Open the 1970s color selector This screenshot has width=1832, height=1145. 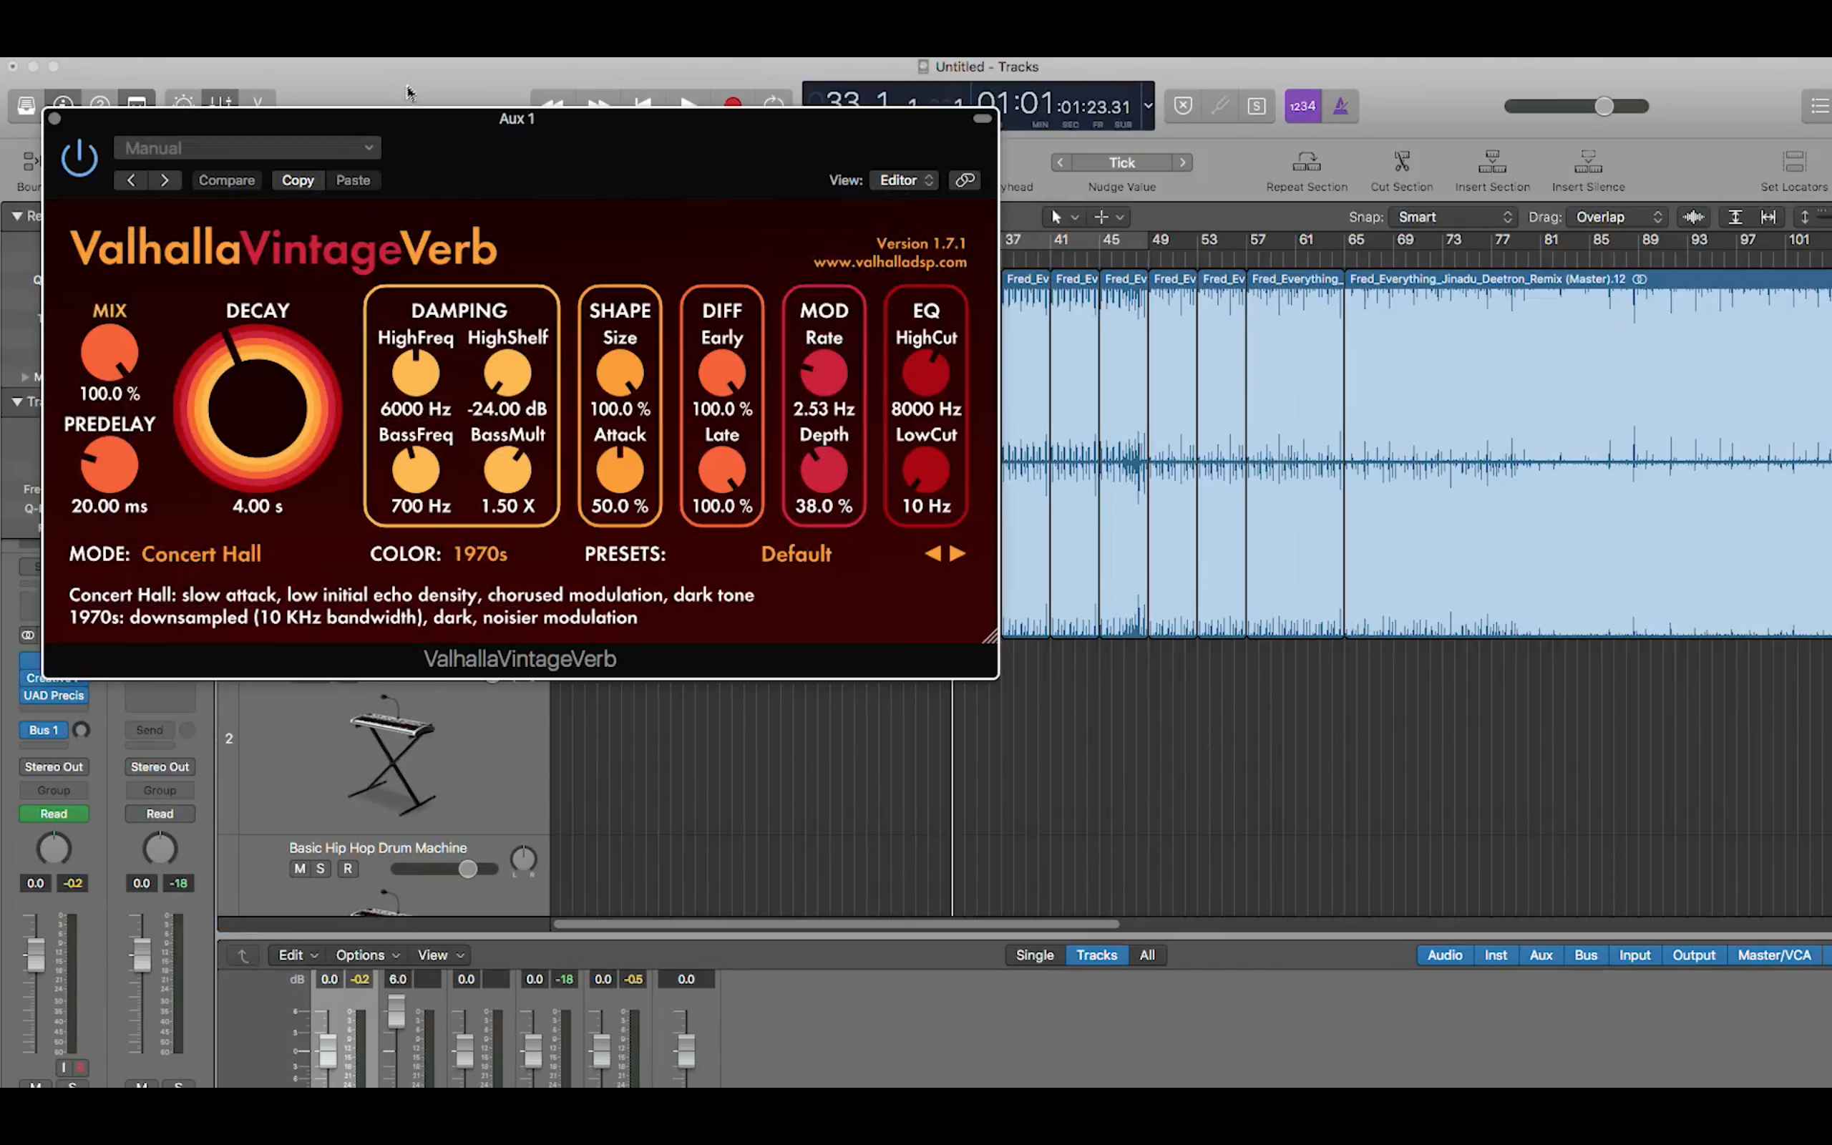point(480,555)
